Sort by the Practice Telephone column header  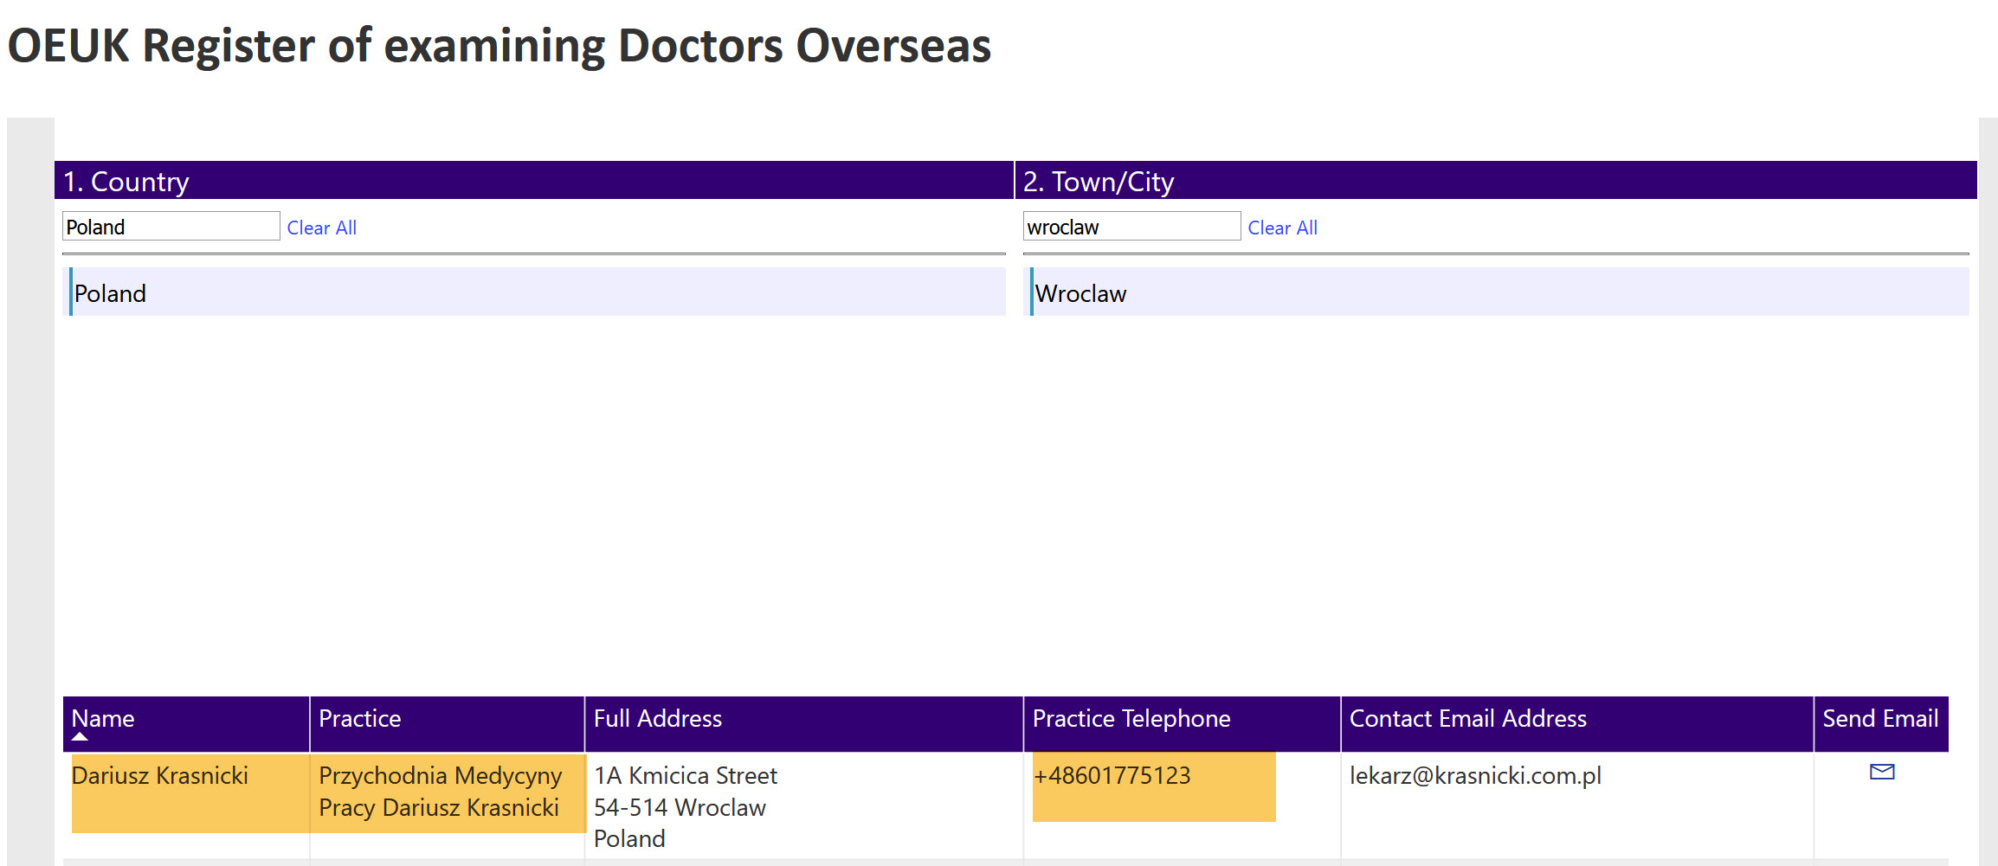click(1131, 718)
